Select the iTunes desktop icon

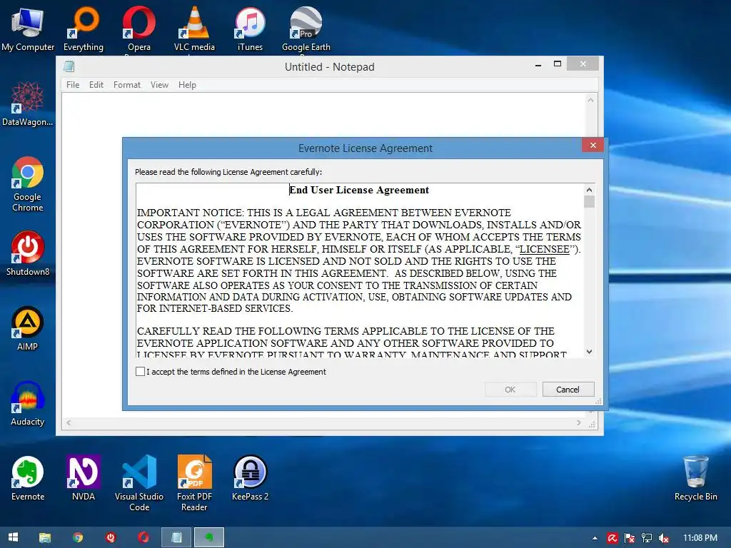pyautogui.click(x=250, y=29)
